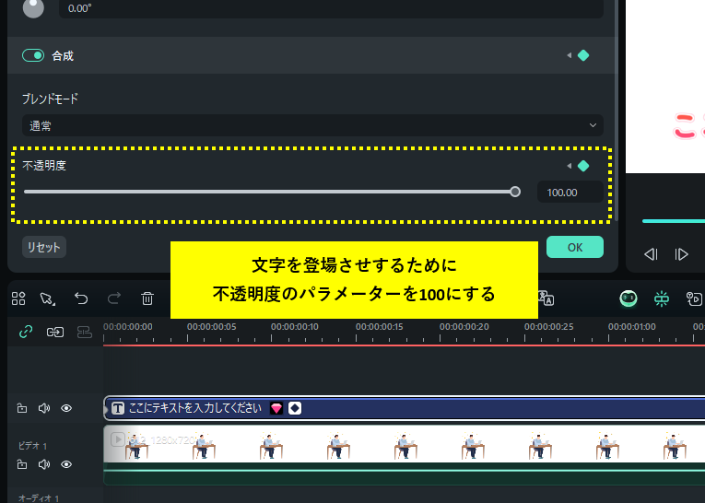Hide the text track with eye icon

pyautogui.click(x=66, y=408)
